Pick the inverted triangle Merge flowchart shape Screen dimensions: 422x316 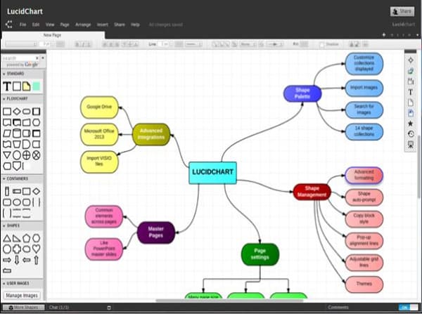coord(7,155)
